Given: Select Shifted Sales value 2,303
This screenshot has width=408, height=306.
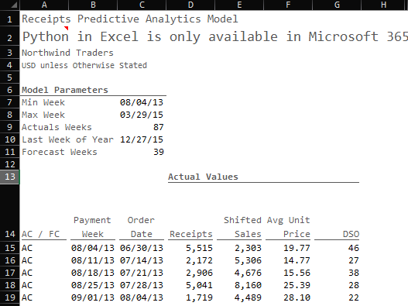Looking at the screenshot, I should (x=248, y=248).
